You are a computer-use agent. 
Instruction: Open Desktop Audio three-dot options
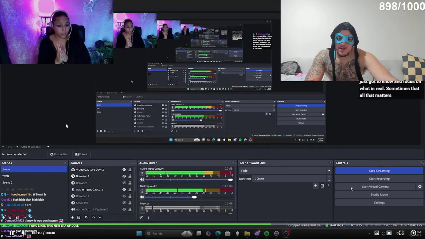(142, 191)
